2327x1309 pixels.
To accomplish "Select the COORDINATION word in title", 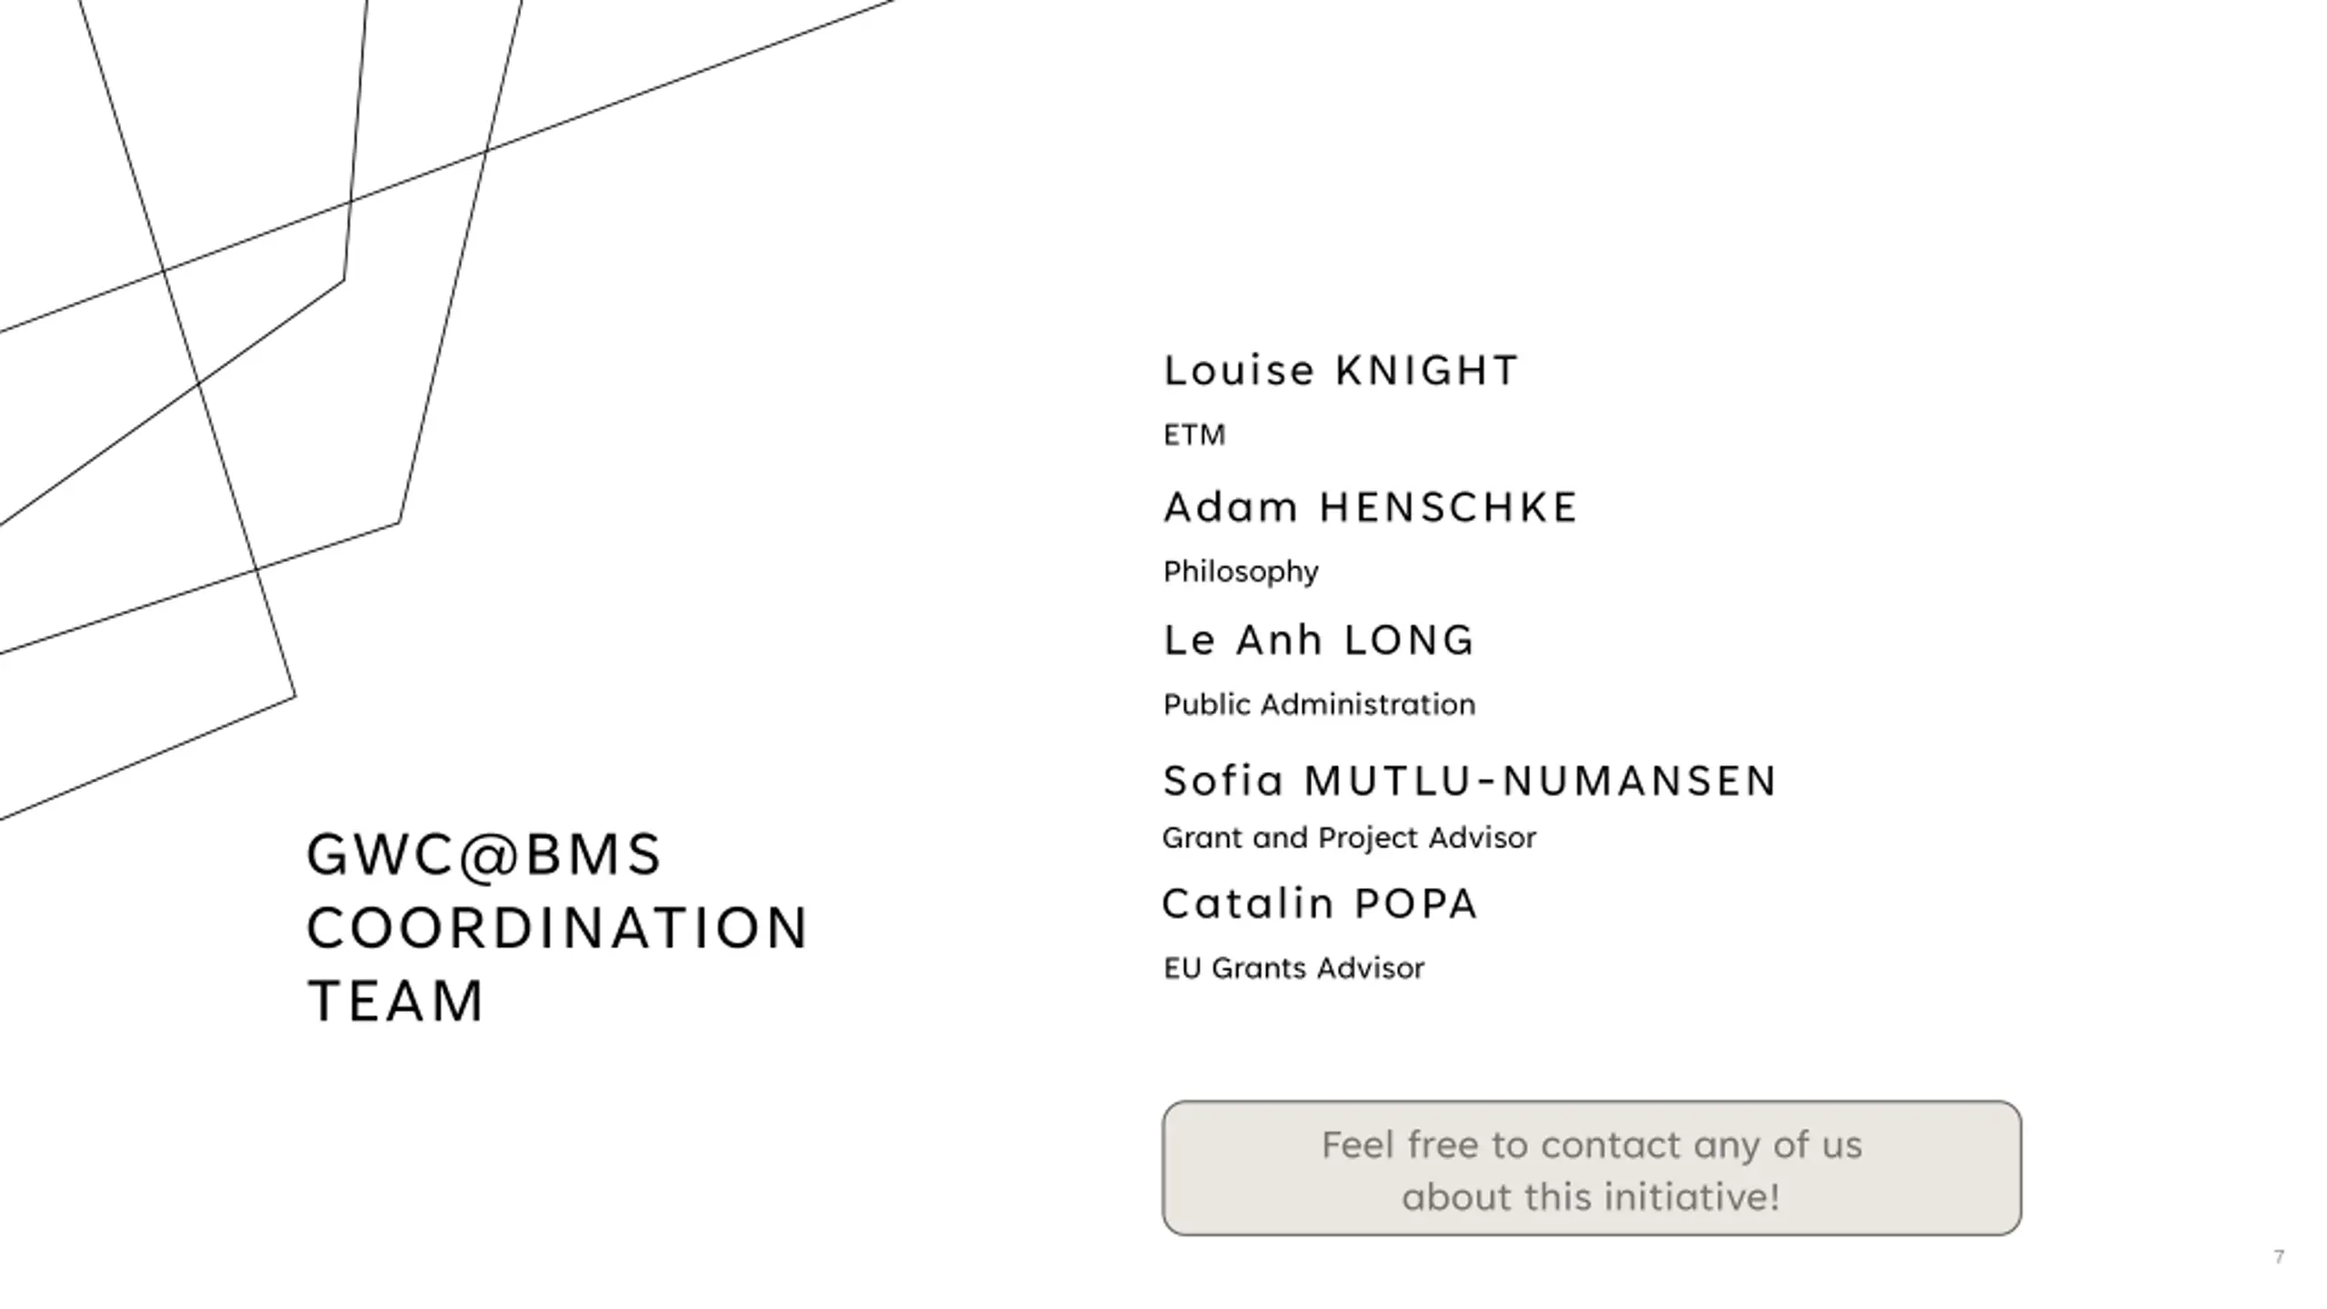I will click(557, 928).
